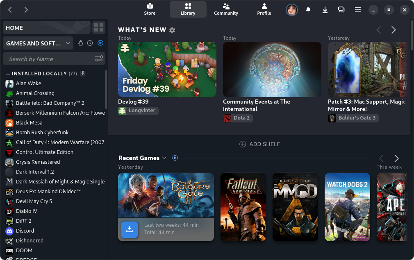Switch to collections grid view
The width and height of the screenshot is (414, 260).
coord(99,28)
